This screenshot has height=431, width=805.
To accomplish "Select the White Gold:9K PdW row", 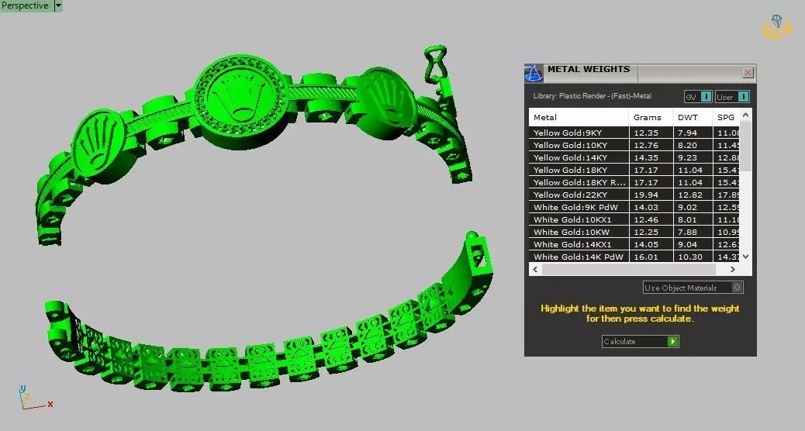I will [634, 207].
